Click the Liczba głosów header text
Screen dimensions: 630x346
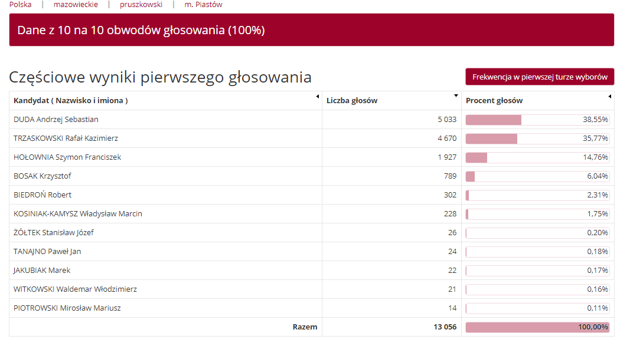pyautogui.click(x=352, y=101)
